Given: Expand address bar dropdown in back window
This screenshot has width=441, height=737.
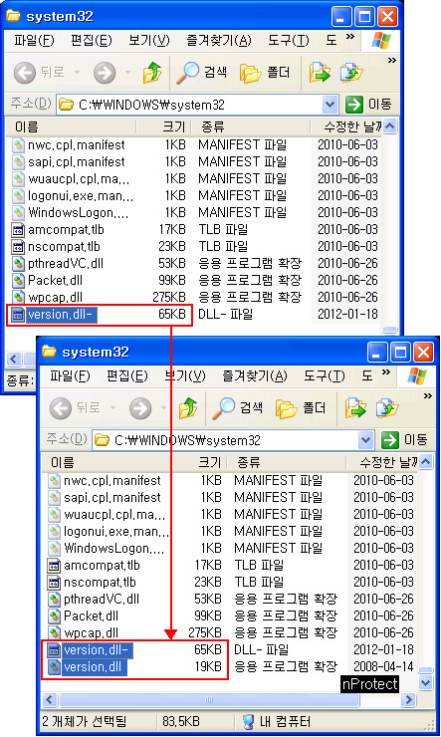Looking at the screenshot, I should (x=330, y=105).
